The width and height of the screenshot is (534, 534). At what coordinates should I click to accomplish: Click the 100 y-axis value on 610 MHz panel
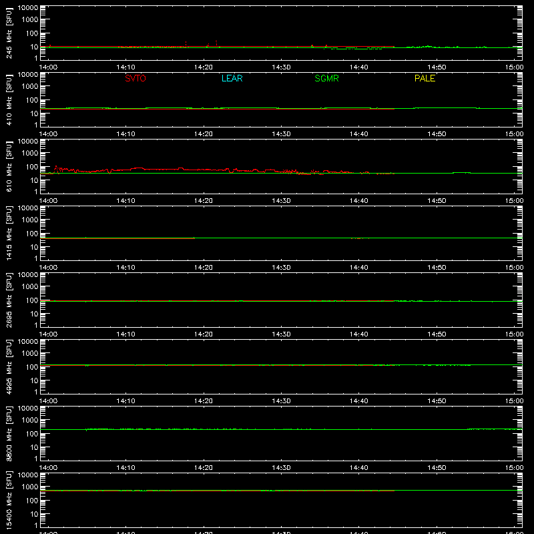click(32, 166)
